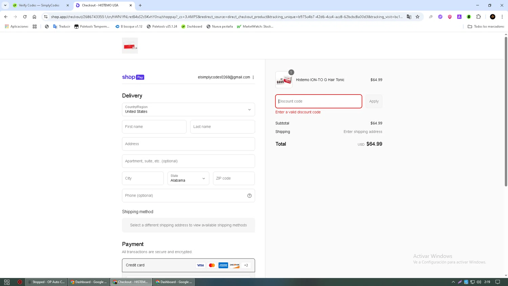
Task: Focus the Last name field
Action: coord(223,127)
